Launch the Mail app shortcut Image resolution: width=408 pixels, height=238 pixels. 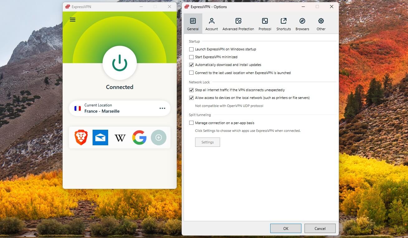click(x=100, y=138)
